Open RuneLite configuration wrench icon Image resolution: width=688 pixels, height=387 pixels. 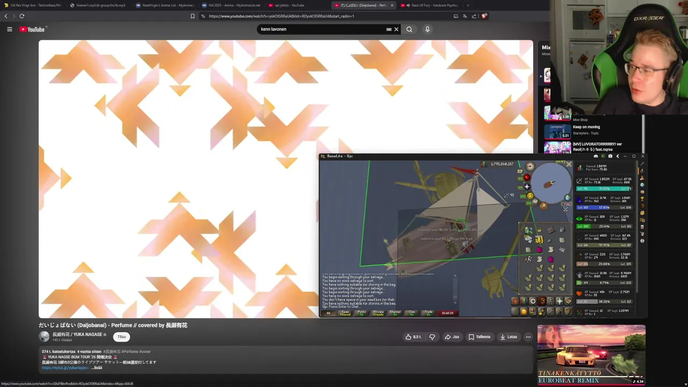[642, 164]
